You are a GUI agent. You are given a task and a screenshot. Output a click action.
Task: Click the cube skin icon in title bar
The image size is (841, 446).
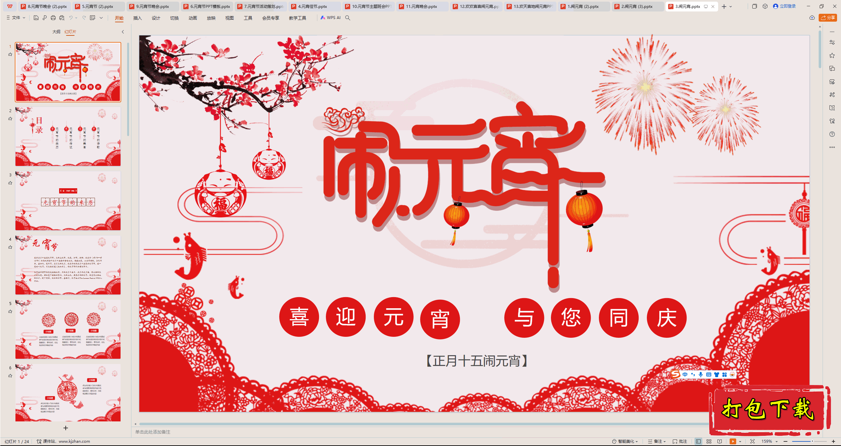click(x=765, y=6)
